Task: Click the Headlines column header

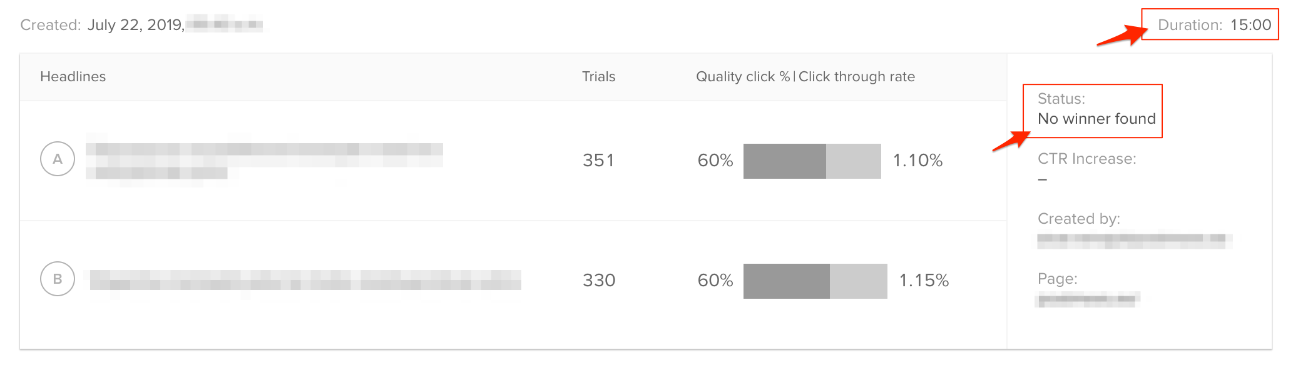Action: 73,77
